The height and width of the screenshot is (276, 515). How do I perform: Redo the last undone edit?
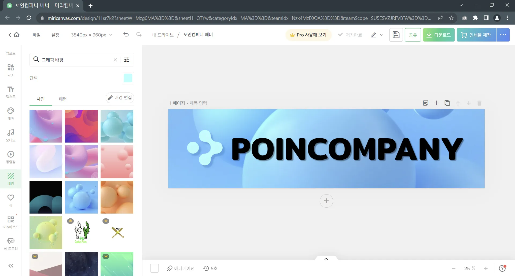[x=139, y=35]
